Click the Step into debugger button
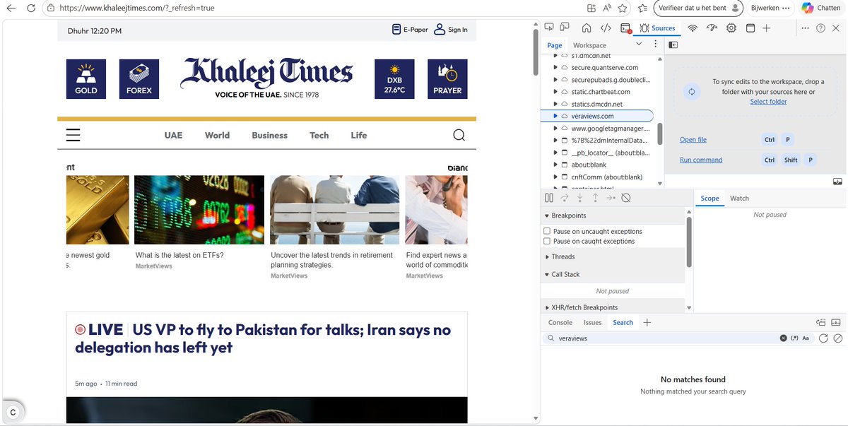 579,199
